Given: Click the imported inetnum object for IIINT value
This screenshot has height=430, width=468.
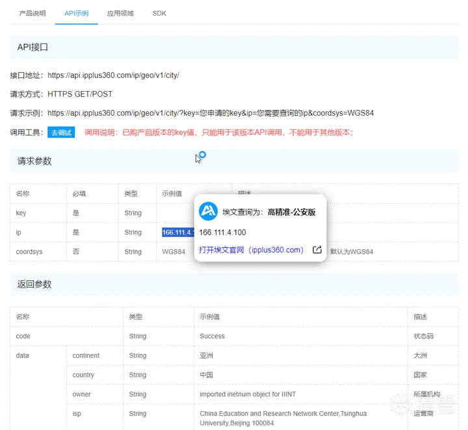Looking at the screenshot, I should point(248,394).
